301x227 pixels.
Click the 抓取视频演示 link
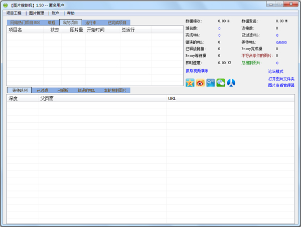click(197, 71)
